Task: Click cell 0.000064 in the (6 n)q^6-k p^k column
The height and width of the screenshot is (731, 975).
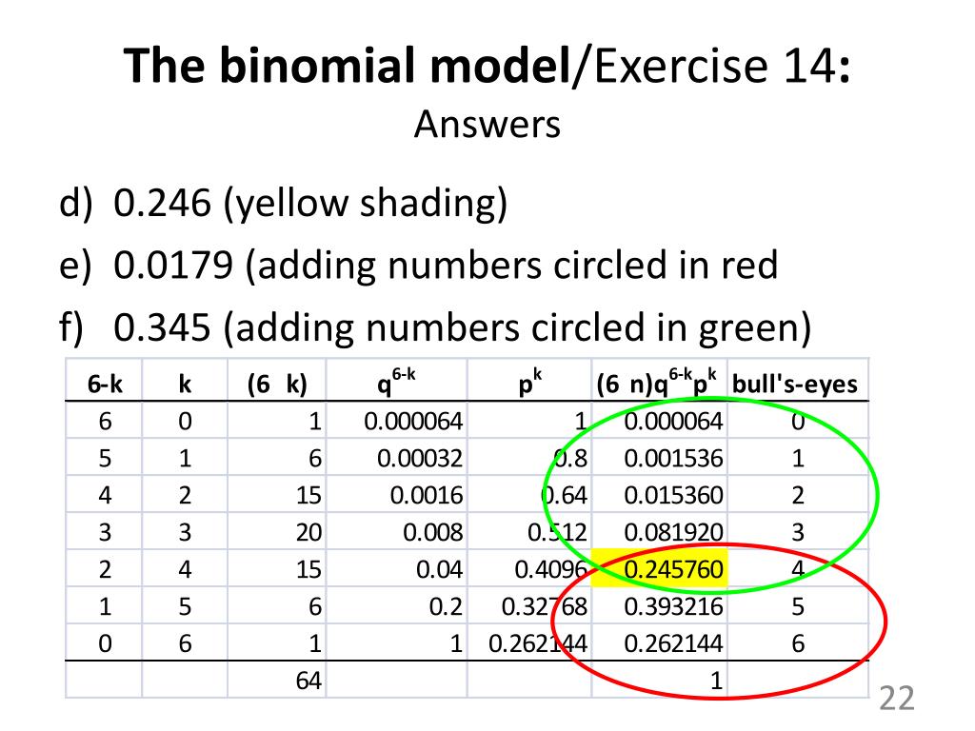Action: point(673,422)
